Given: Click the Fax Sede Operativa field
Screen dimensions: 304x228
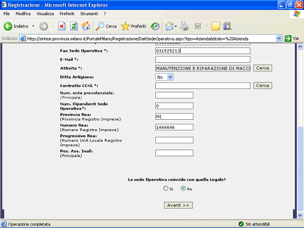Looking at the screenshot, I should [x=203, y=51].
